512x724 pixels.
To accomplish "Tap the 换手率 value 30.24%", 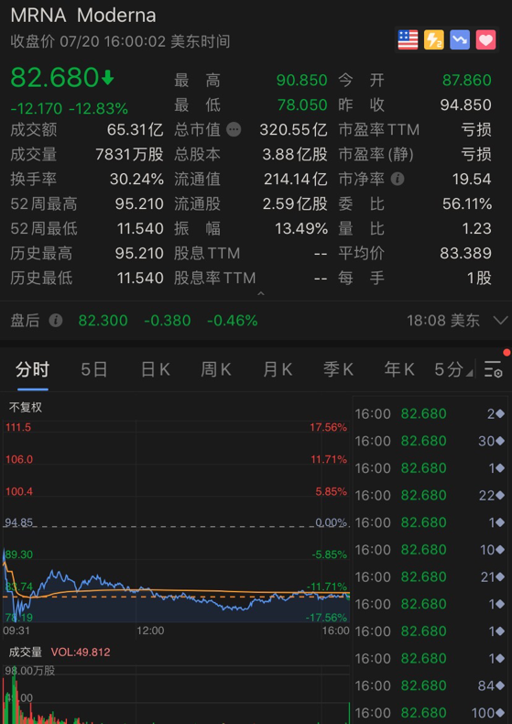I will click(x=136, y=179).
